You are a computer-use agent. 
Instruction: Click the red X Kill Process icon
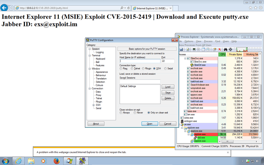(219, 50)
